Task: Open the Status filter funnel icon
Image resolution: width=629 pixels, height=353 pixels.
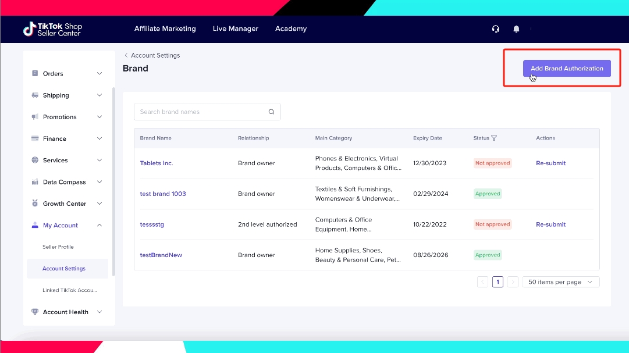Action: 494,138
